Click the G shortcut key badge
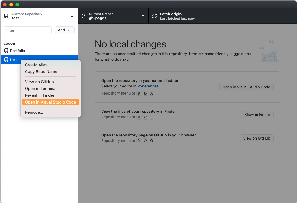The width and height of the screenshot is (297, 203). click(152, 141)
